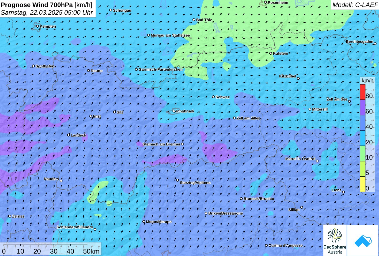Click the Zernez city marker dot

coord(10,216)
